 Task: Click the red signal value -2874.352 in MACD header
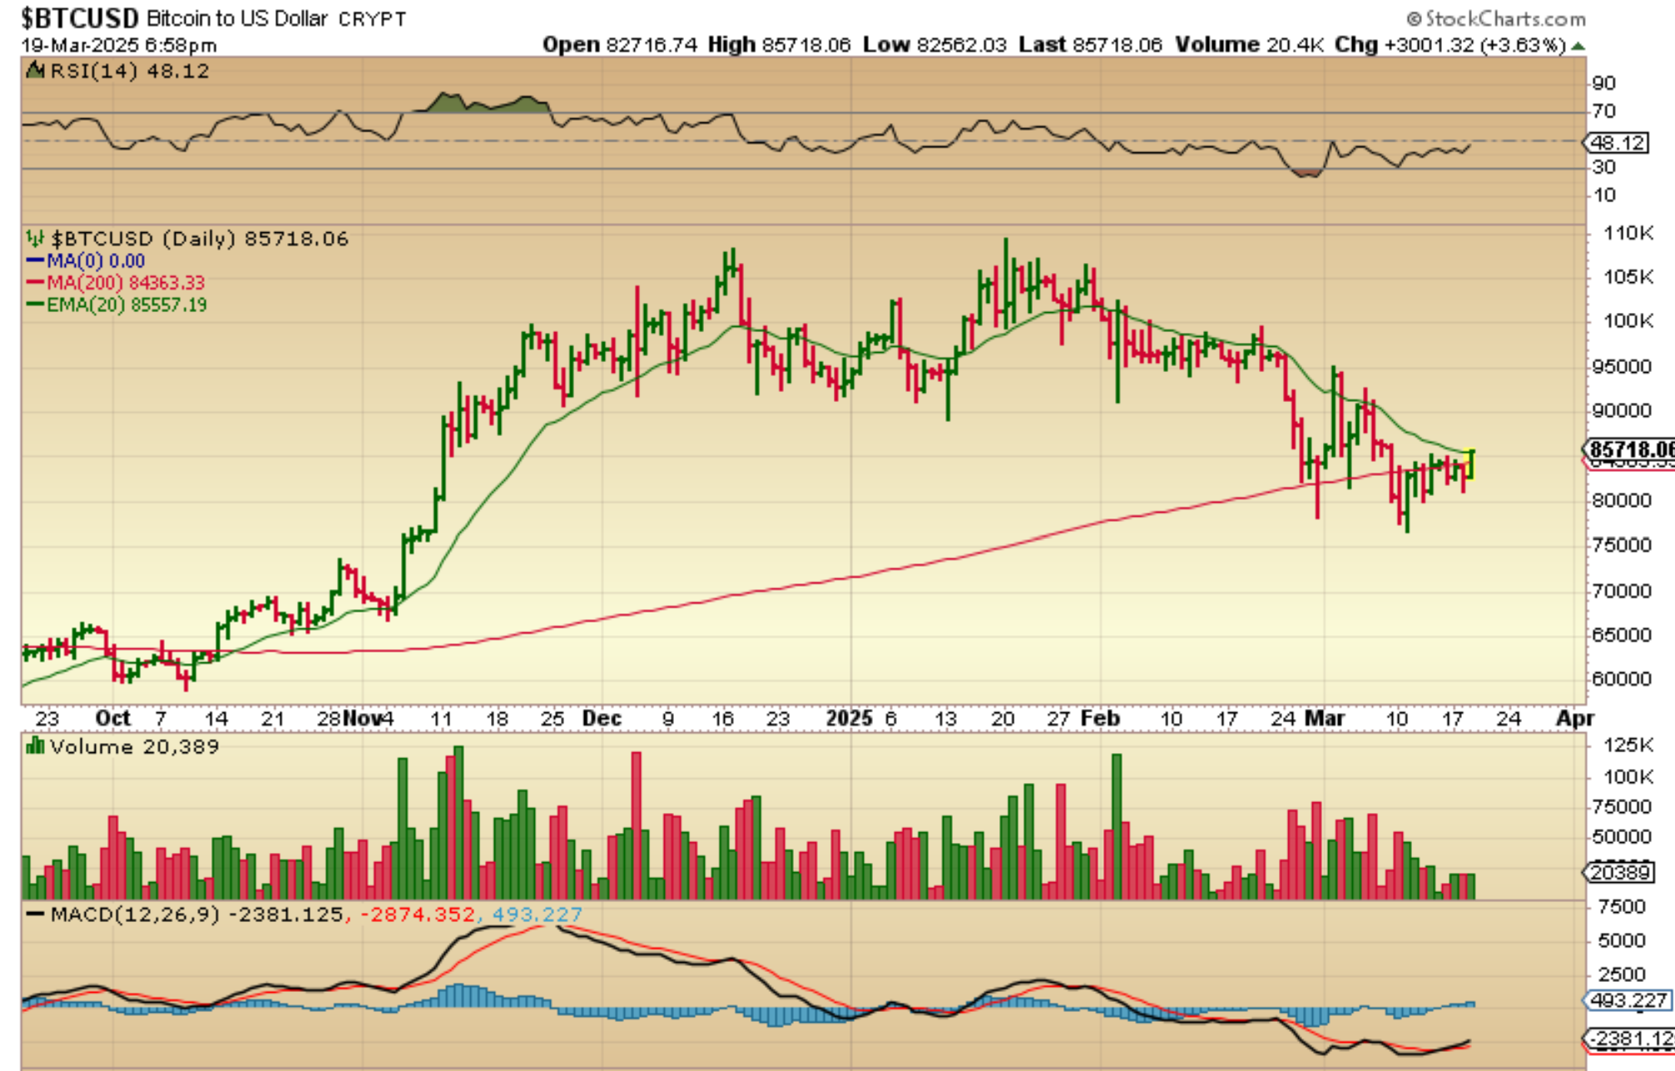click(x=416, y=915)
